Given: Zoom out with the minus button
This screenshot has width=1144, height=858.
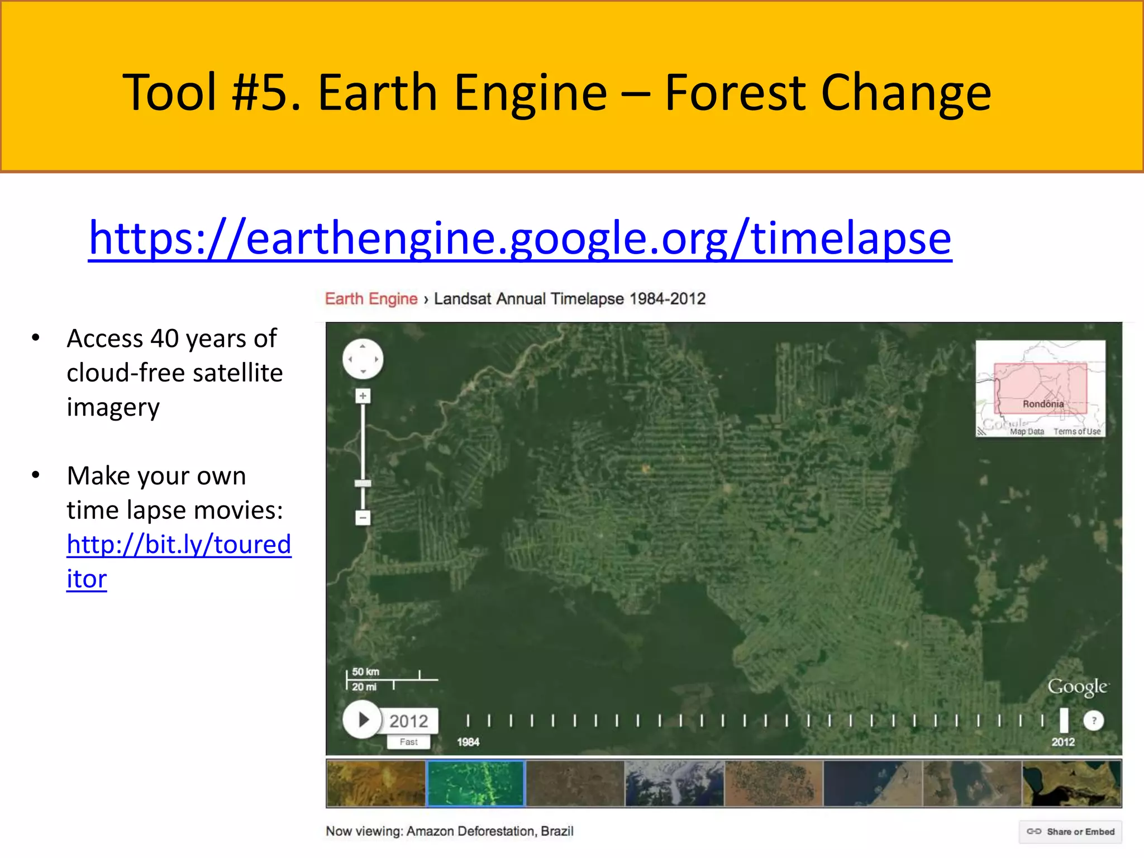Looking at the screenshot, I should coord(363,518).
